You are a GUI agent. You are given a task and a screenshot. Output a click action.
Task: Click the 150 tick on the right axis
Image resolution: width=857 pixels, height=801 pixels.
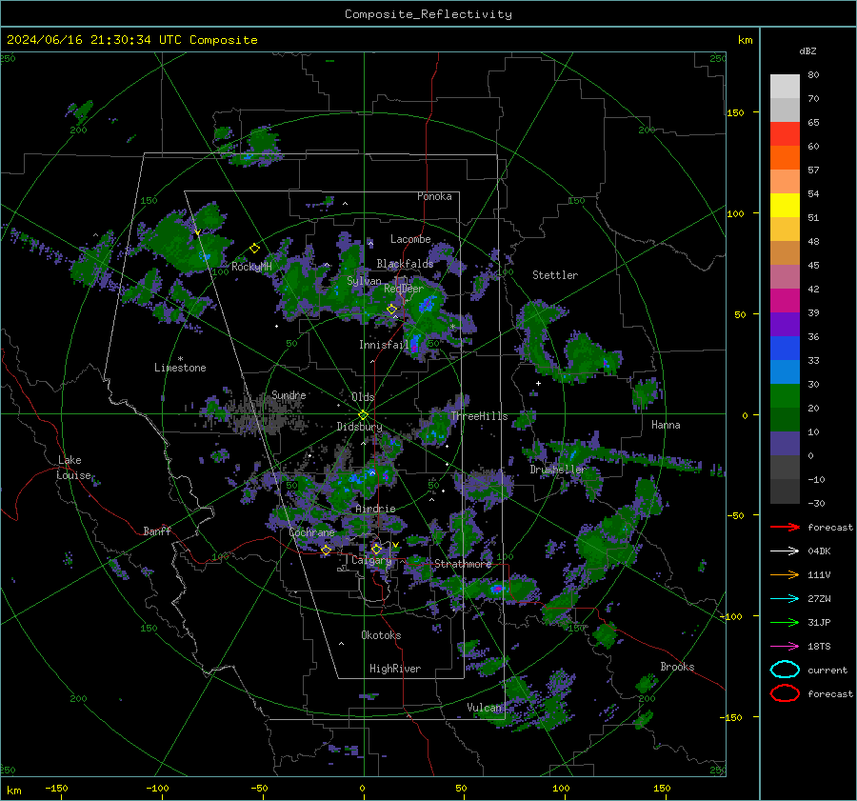pyautogui.click(x=736, y=112)
